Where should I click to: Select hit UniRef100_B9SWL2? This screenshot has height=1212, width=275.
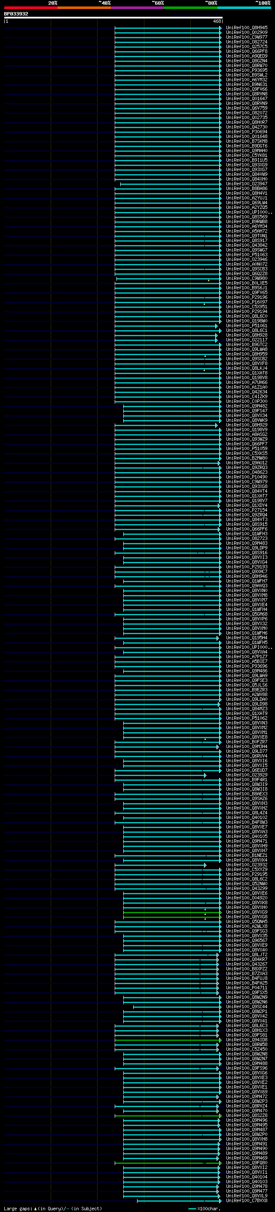(x=247, y=75)
